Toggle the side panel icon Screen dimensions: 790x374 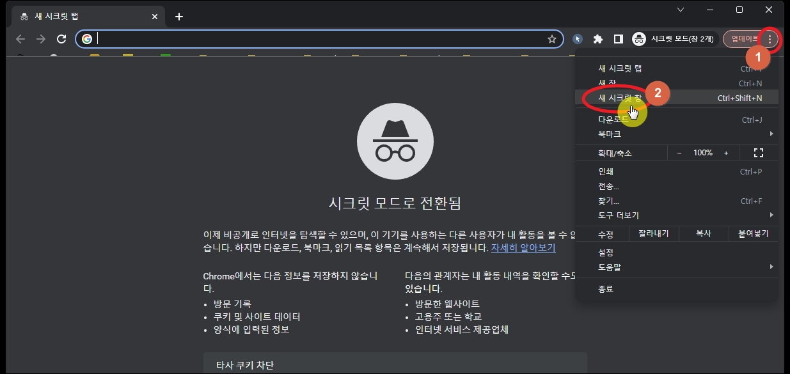point(618,39)
